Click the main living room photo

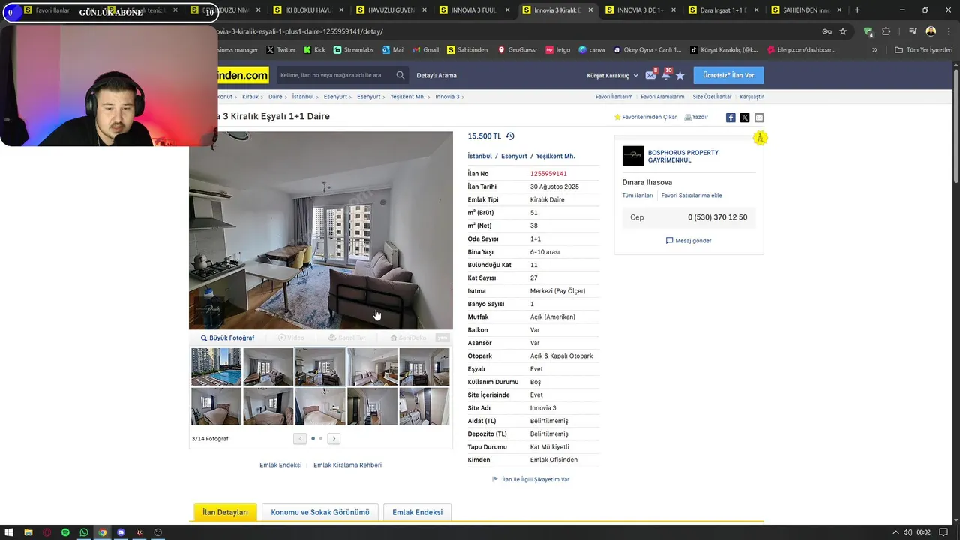[321, 230]
